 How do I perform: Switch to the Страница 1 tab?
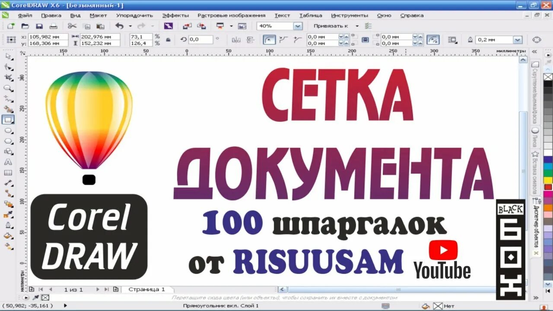click(x=147, y=289)
